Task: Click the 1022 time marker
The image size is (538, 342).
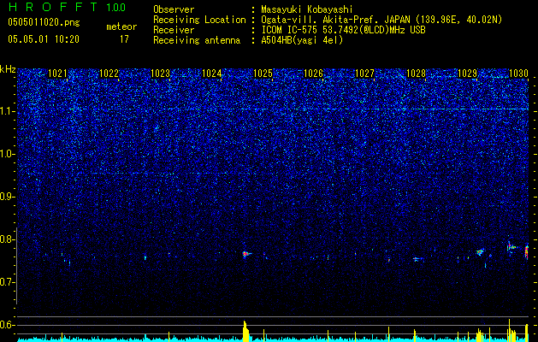Action: (109, 74)
